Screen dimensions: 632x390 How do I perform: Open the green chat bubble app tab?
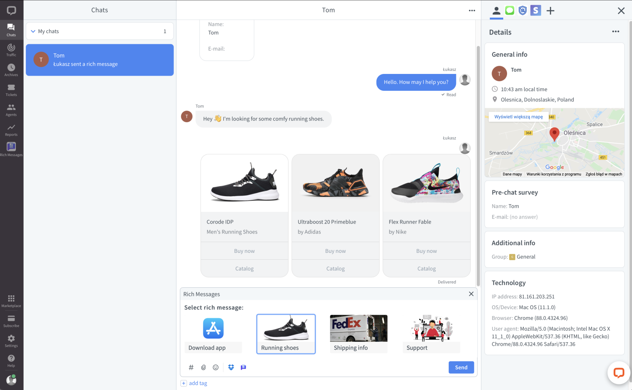click(510, 10)
